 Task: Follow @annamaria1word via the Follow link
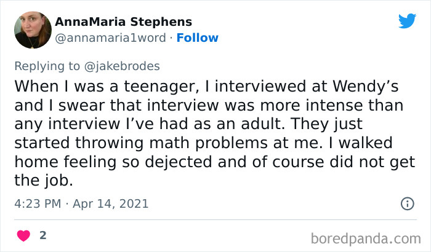(x=197, y=37)
